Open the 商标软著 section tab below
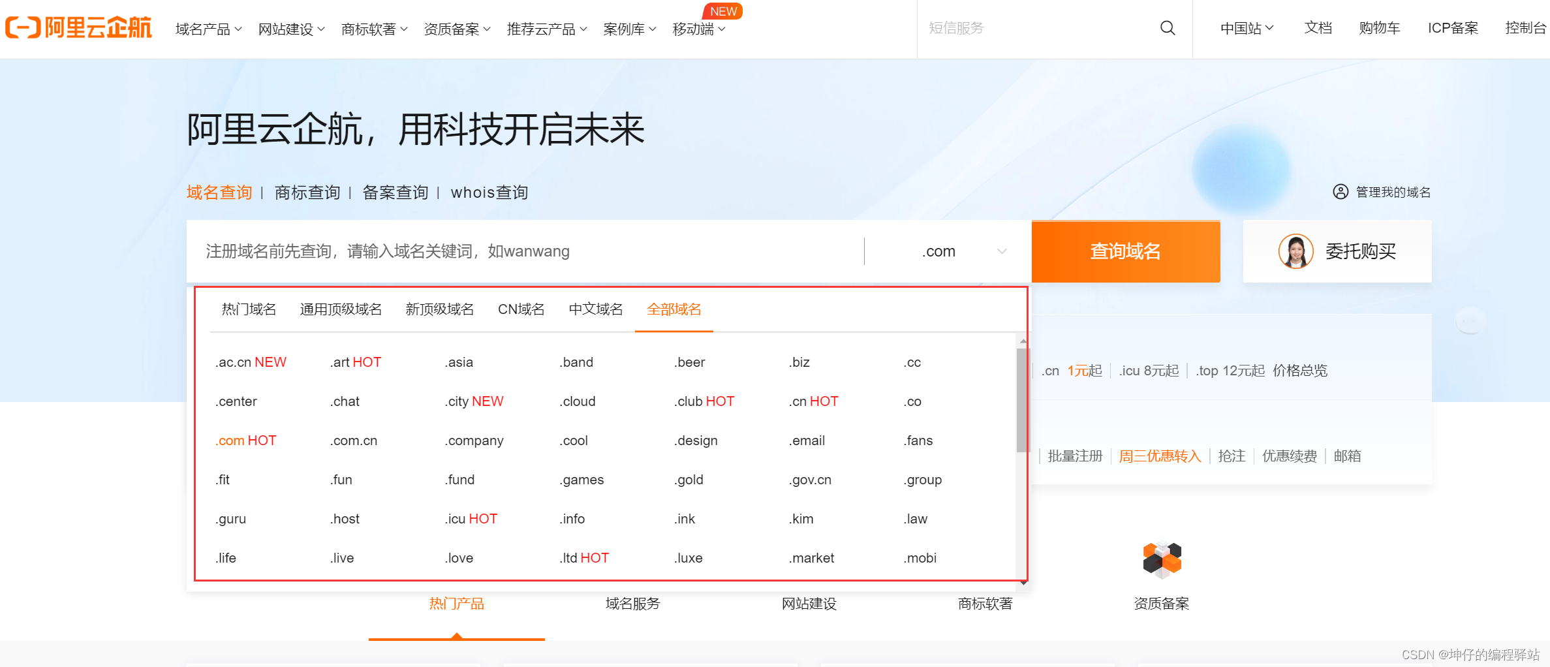This screenshot has width=1550, height=667. point(985,604)
